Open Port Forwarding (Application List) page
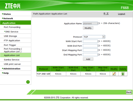 [13, 50]
